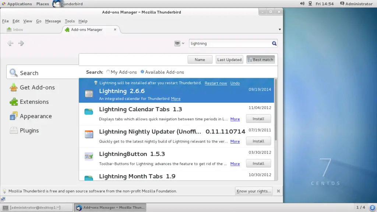Open the Tools menu
377x212 pixels.
point(70,21)
